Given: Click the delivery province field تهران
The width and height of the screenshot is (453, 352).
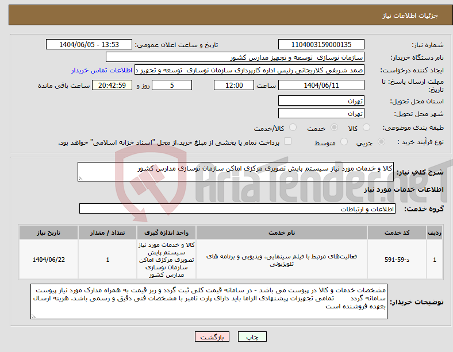Looking at the screenshot, I should tap(321, 100).
